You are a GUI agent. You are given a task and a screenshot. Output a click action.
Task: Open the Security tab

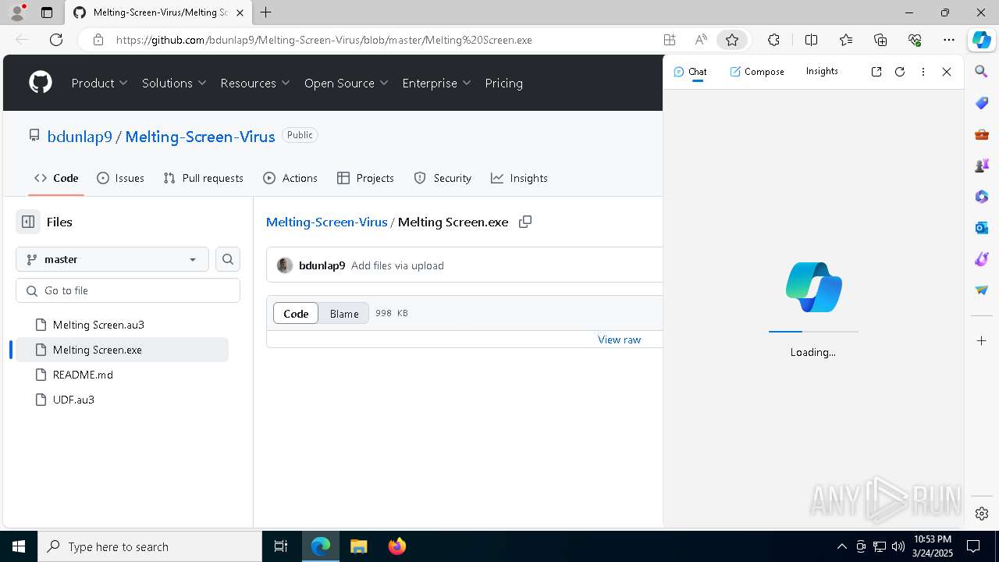tap(443, 178)
